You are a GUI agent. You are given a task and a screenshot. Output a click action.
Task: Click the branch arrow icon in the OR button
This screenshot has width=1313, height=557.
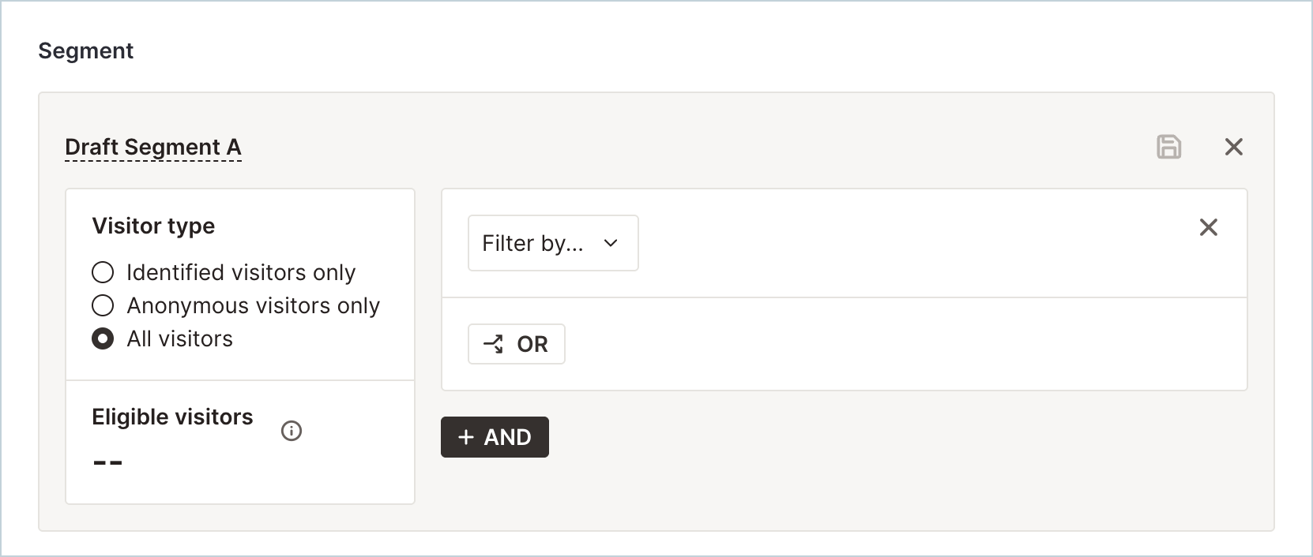coord(494,344)
